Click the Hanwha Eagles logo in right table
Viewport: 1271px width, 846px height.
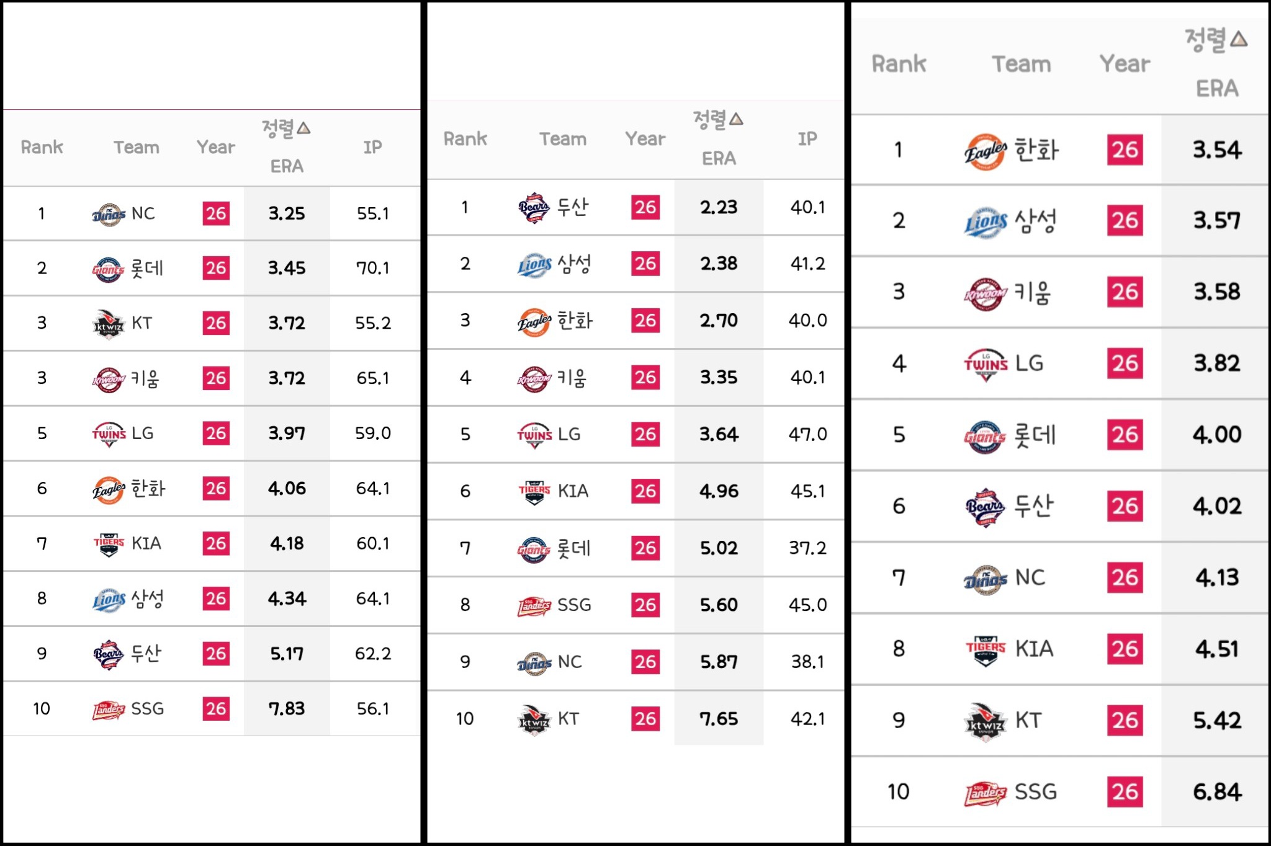click(985, 151)
